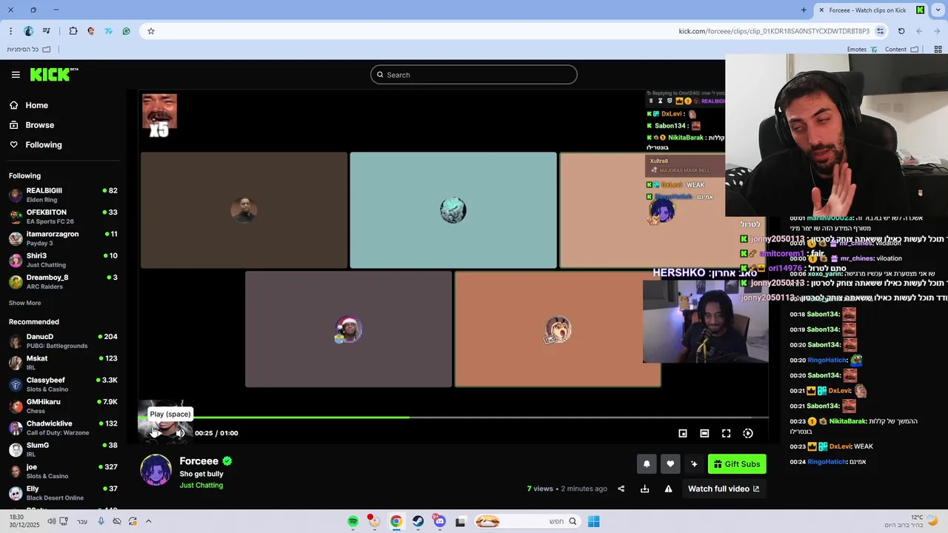Open Discord from the taskbar
Screen dimensions: 948x533
440,522
